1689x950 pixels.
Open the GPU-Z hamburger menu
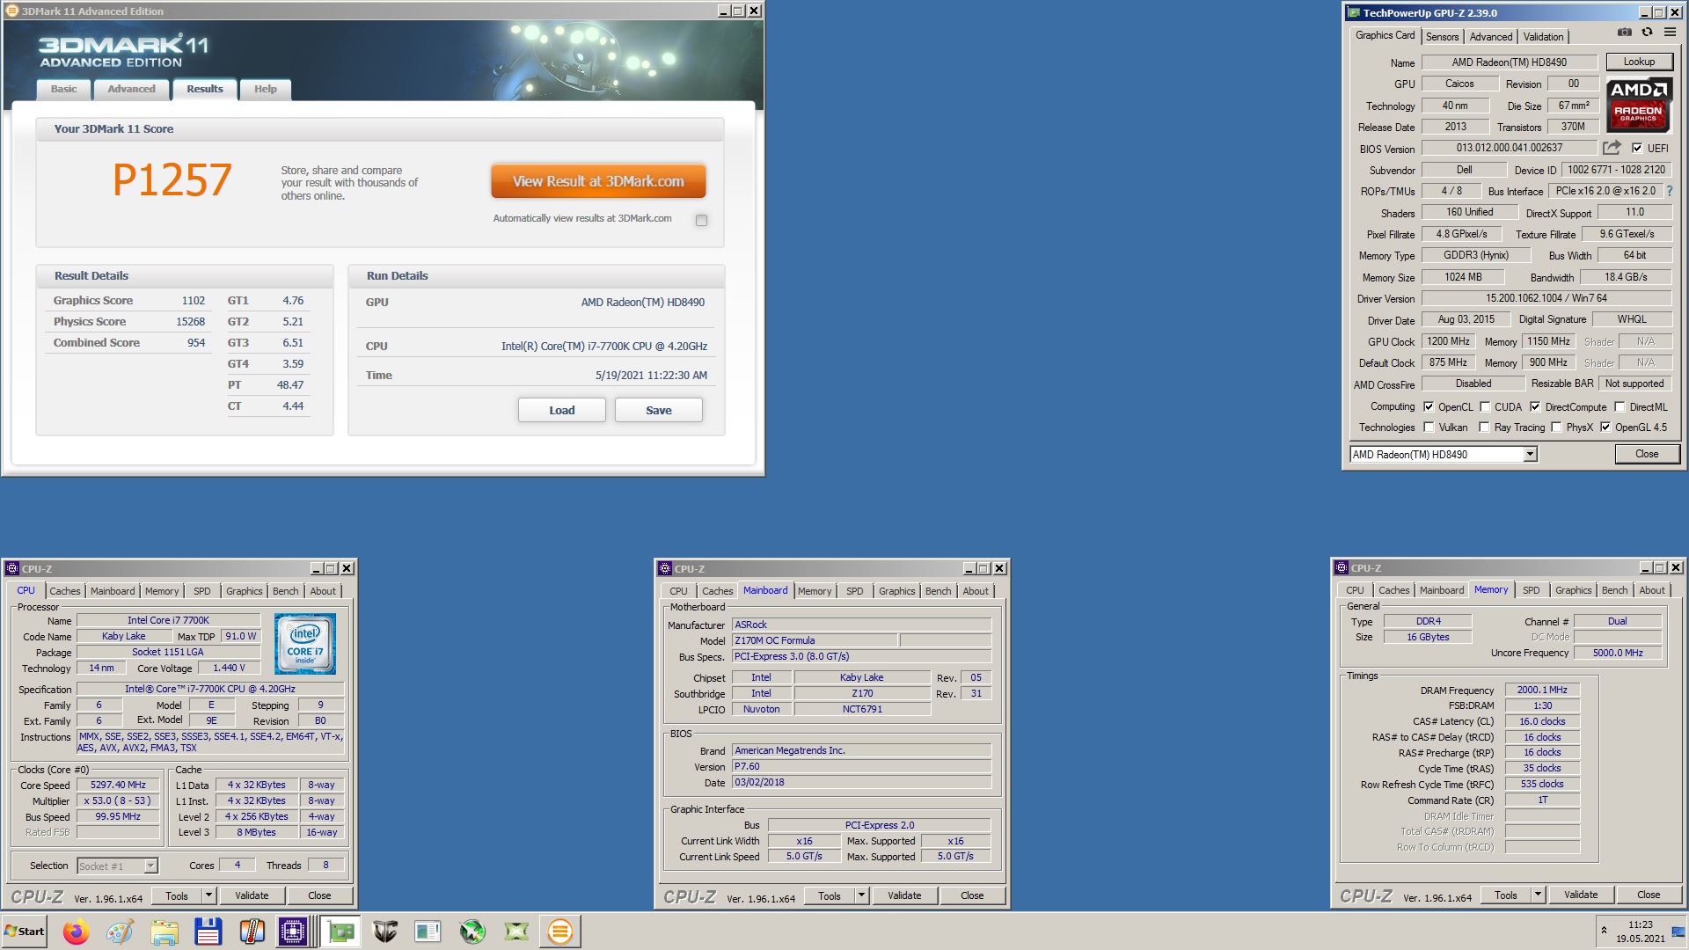pyautogui.click(x=1670, y=33)
